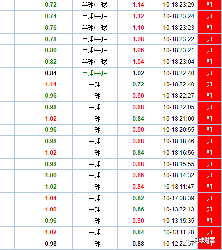The width and height of the screenshot is (222, 250).
Task: Click 一球 handicap in the 10-18 16:56 row
Action: 94,153
